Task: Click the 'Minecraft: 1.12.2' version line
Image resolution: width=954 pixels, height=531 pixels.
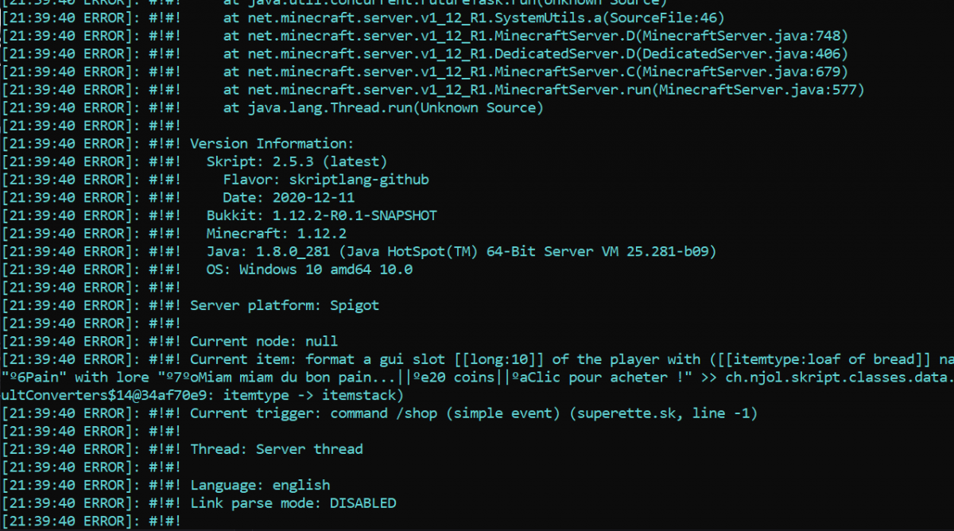Action: pyautogui.click(x=276, y=234)
